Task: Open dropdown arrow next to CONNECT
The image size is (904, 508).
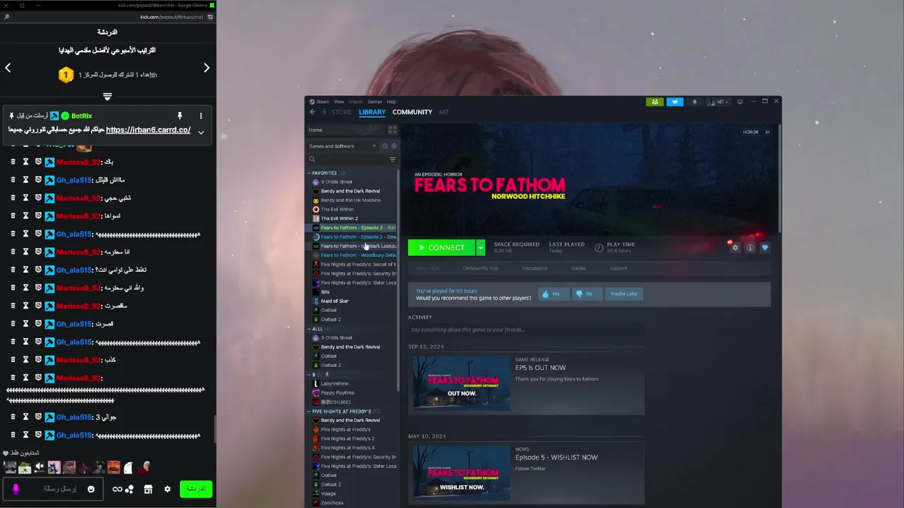Action: pyautogui.click(x=480, y=248)
